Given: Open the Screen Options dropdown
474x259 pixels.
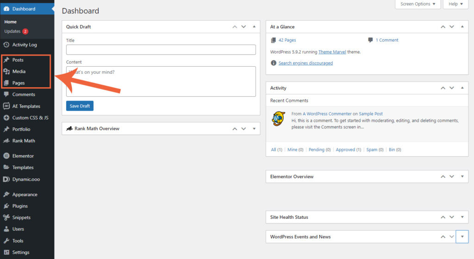Looking at the screenshot, I should click(x=418, y=4).
